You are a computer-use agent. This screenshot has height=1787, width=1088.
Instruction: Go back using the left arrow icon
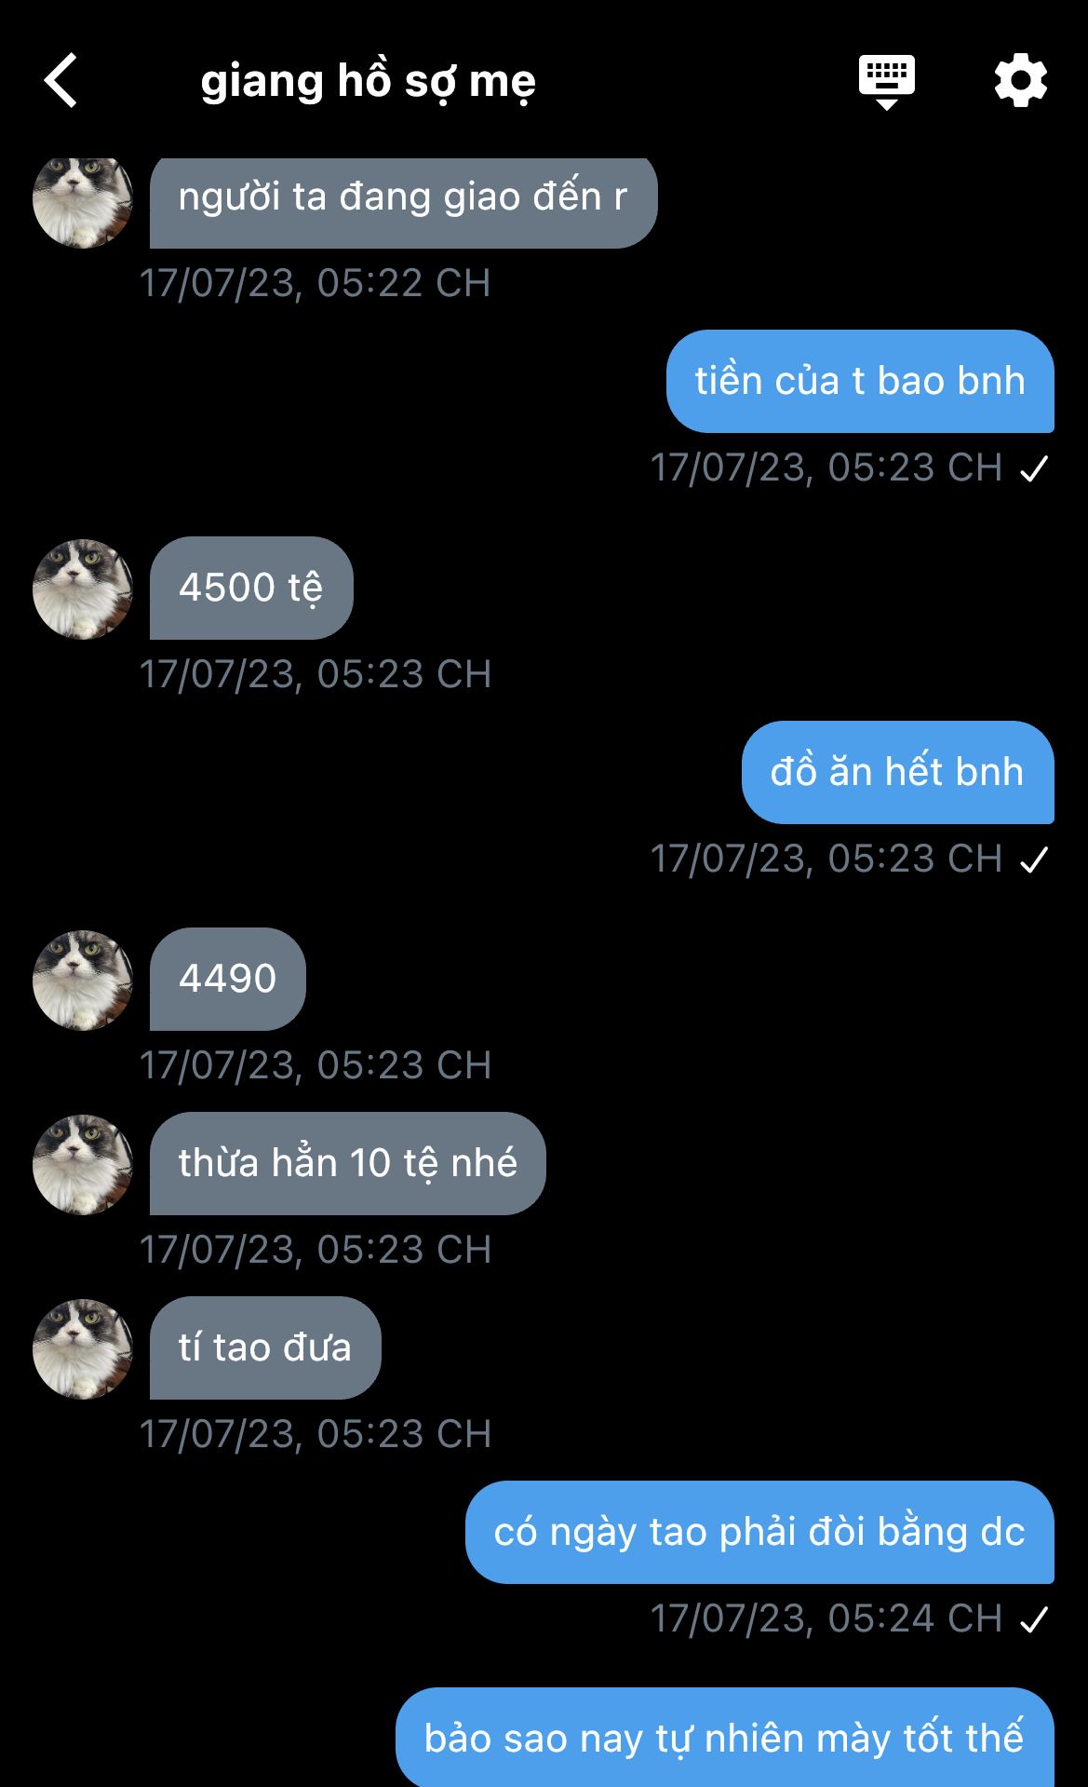(x=61, y=81)
